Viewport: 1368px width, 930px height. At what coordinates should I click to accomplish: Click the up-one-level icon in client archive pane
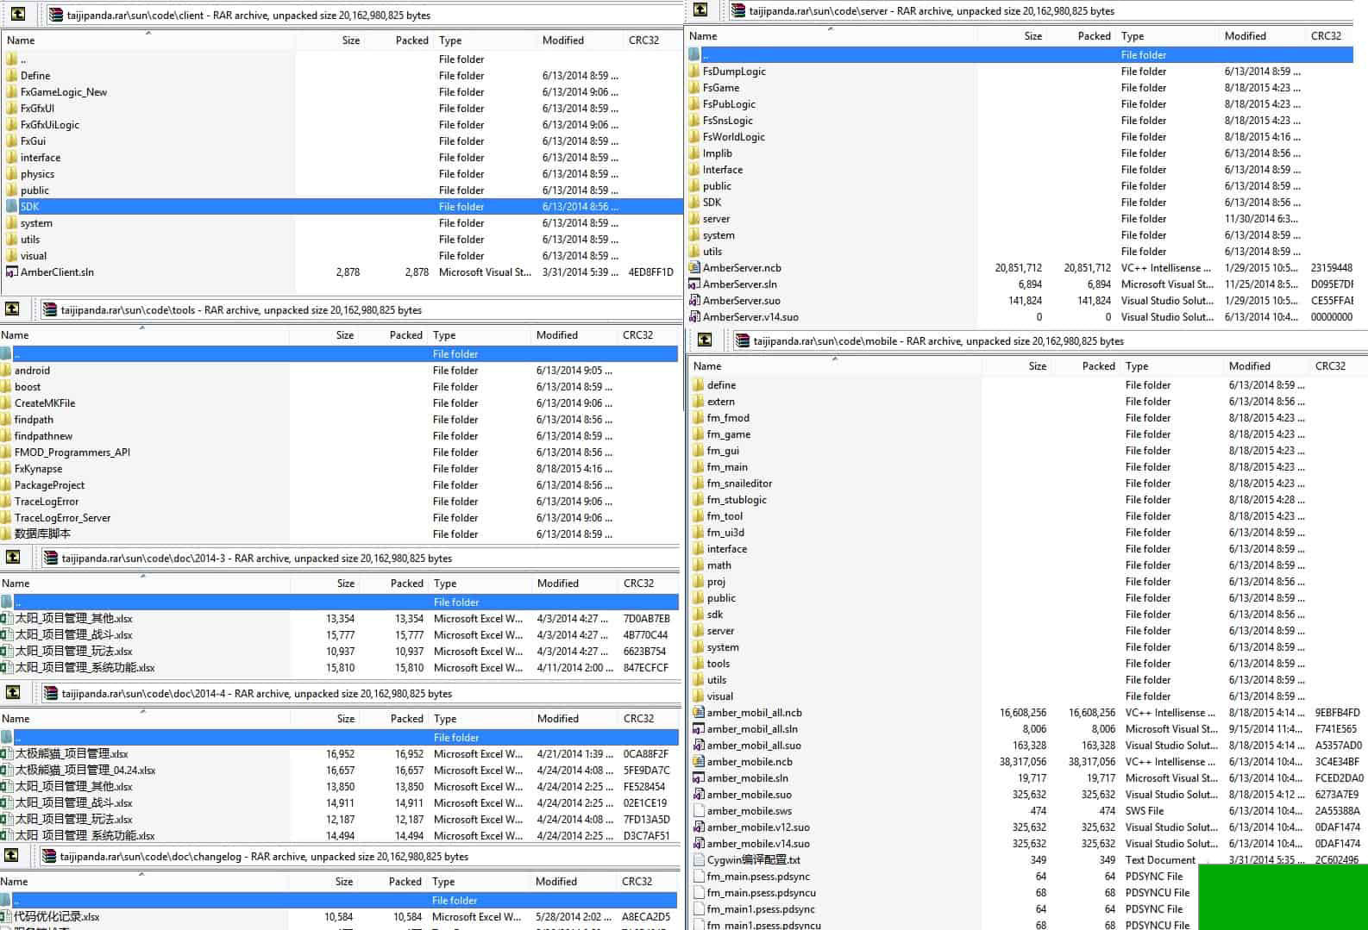17,15
